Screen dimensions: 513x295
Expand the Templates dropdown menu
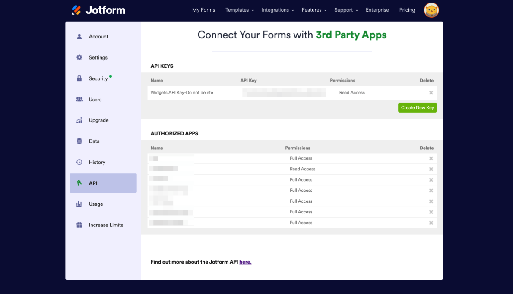tap(239, 10)
